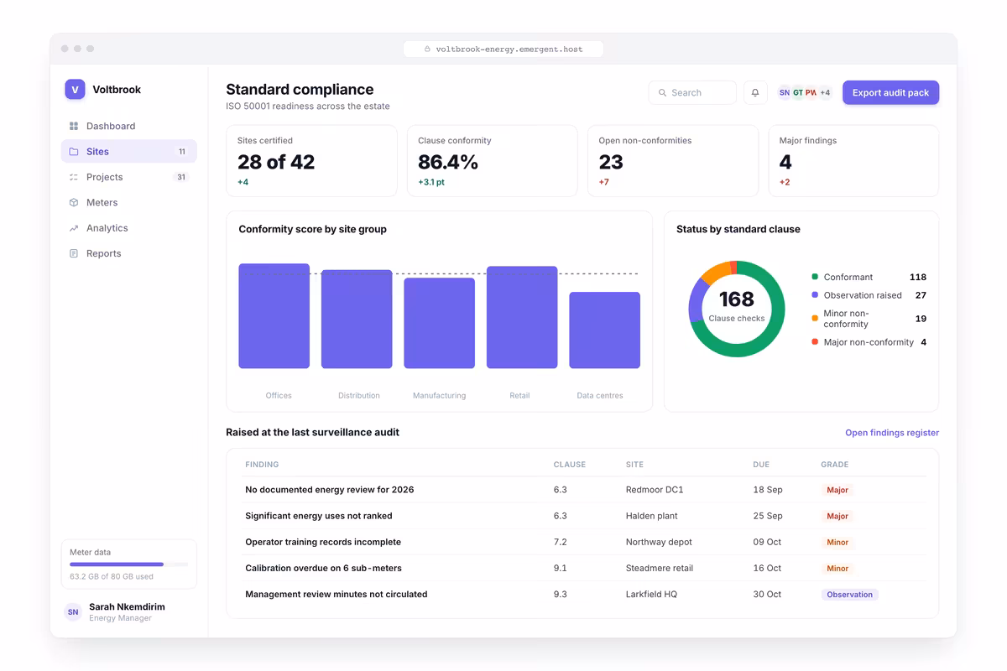1007x671 pixels.
Task: Click the Retail bar in chart
Action: coord(522,317)
